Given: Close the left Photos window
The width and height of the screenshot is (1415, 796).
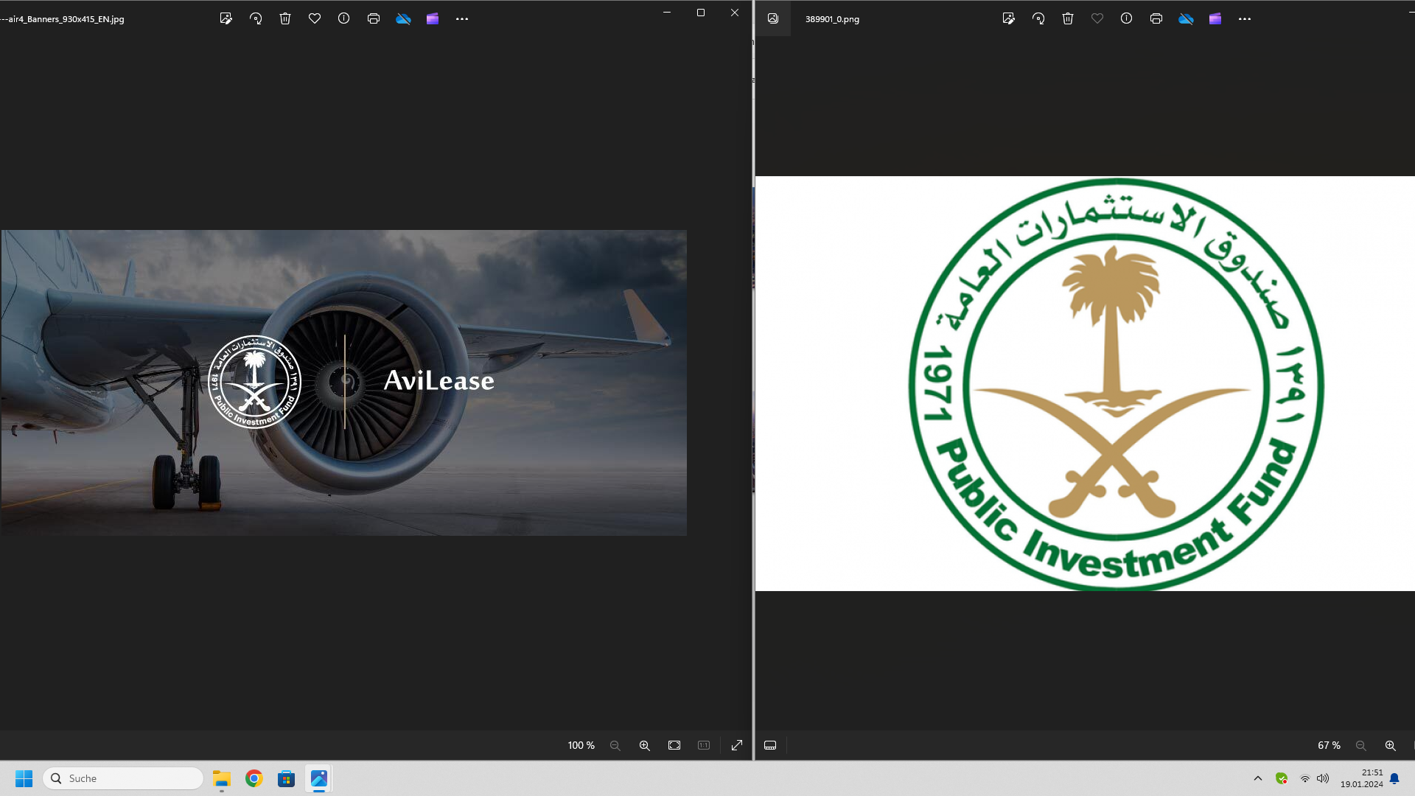Looking at the screenshot, I should [x=735, y=13].
